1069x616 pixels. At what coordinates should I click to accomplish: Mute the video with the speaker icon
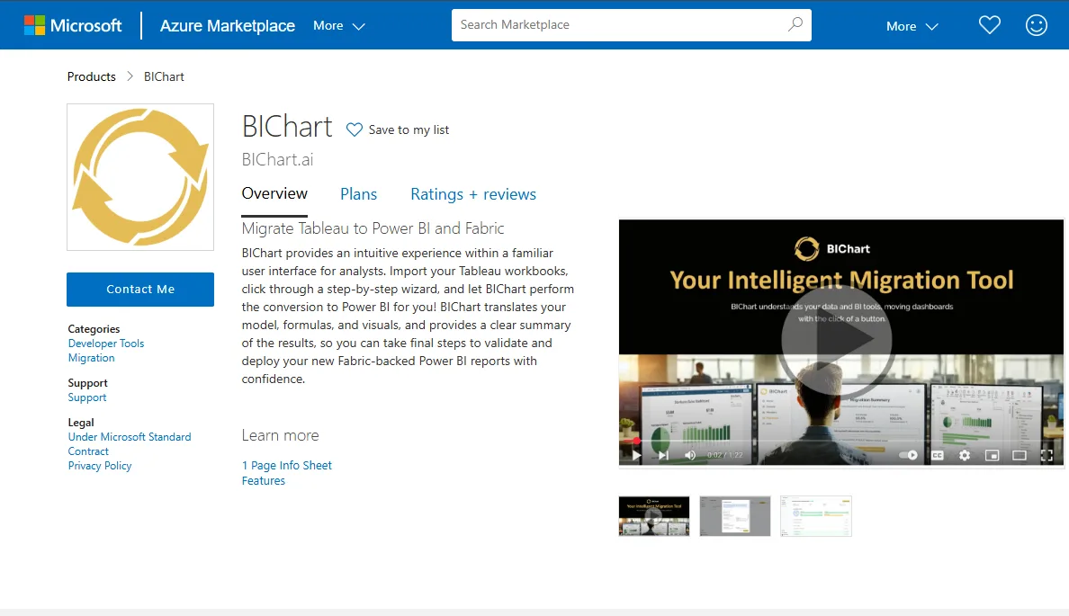coord(690,455)
